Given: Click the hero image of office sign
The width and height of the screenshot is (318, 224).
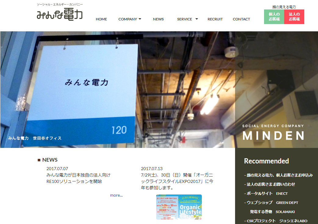Looking at the screenshot, I should pyautogui.click(x=117, y=89).
